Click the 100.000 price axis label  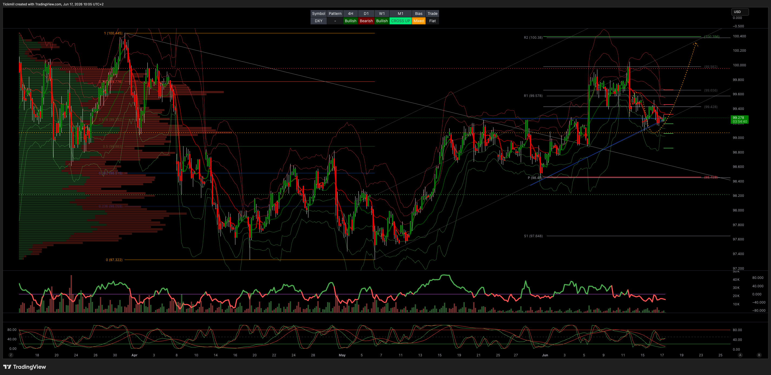(x=739, y=65)
